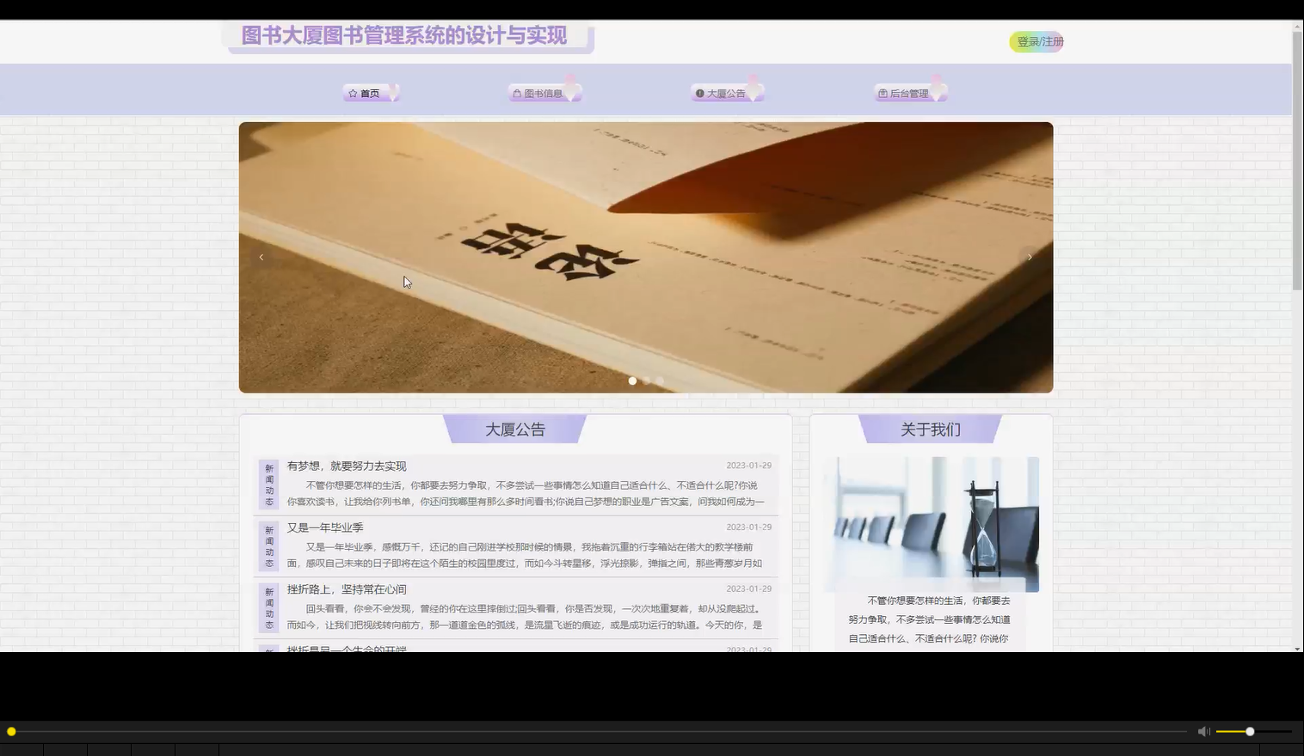Open the 大厦公告 navigation tab
Screen dimensions: 1304x756
(727, 92)
